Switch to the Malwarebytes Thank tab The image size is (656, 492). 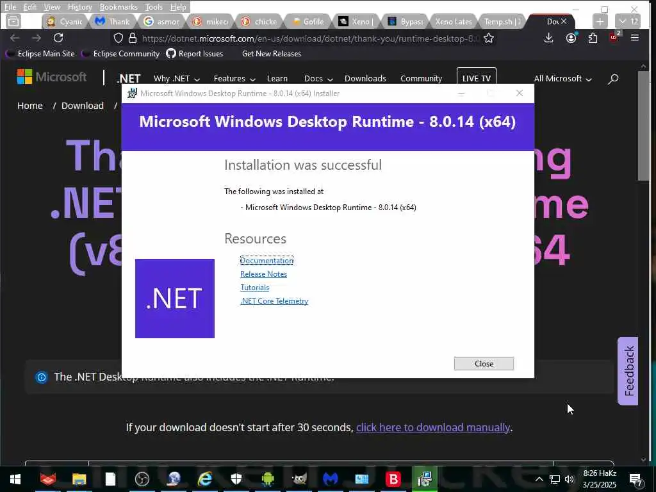click(x=113, y=21)
